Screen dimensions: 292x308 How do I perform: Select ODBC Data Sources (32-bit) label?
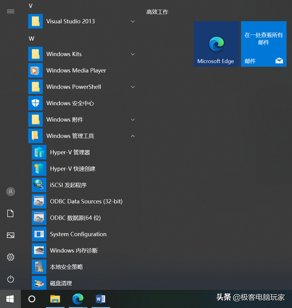point(86,201)
